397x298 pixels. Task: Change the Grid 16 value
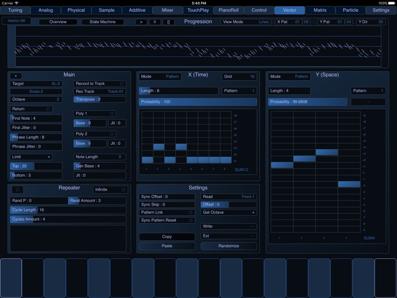(x=239, y=76)
